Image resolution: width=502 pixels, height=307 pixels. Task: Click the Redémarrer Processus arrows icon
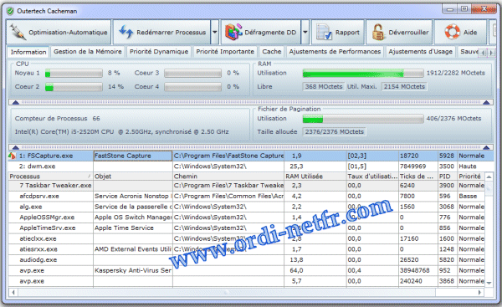point(125,32)
